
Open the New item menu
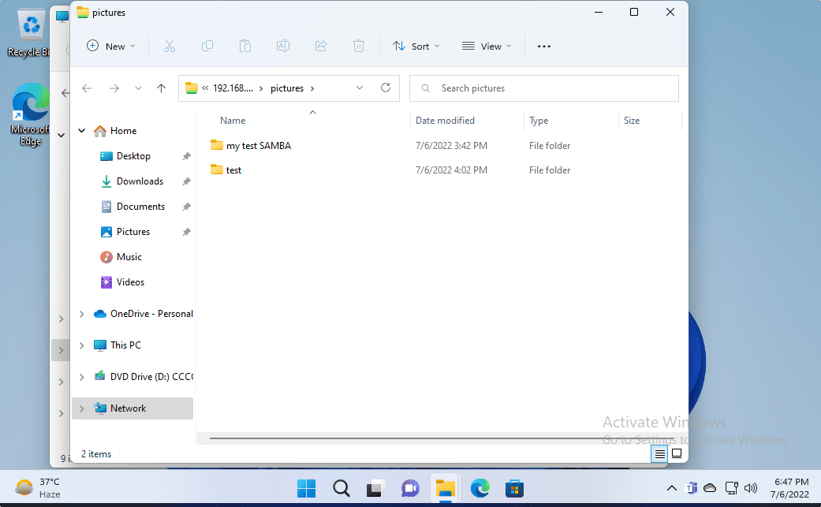(x=111, y=47)
